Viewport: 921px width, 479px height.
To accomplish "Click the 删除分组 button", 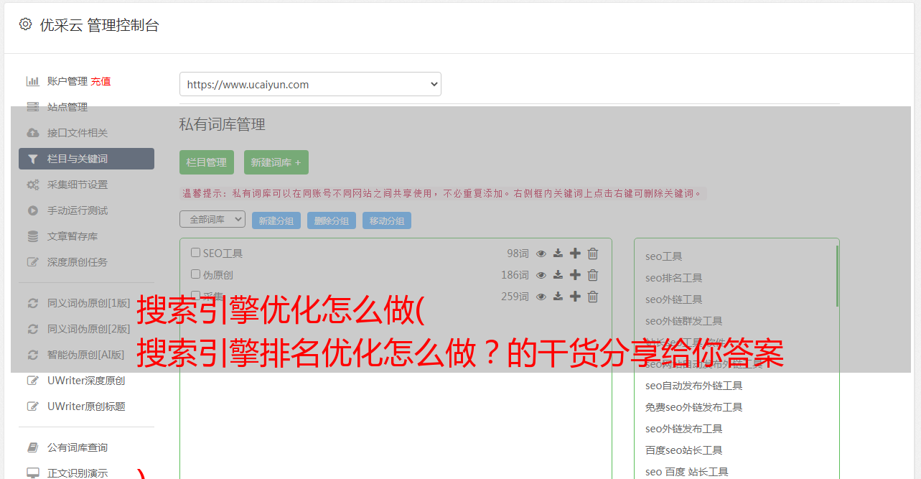I will (x=332, y=220).
